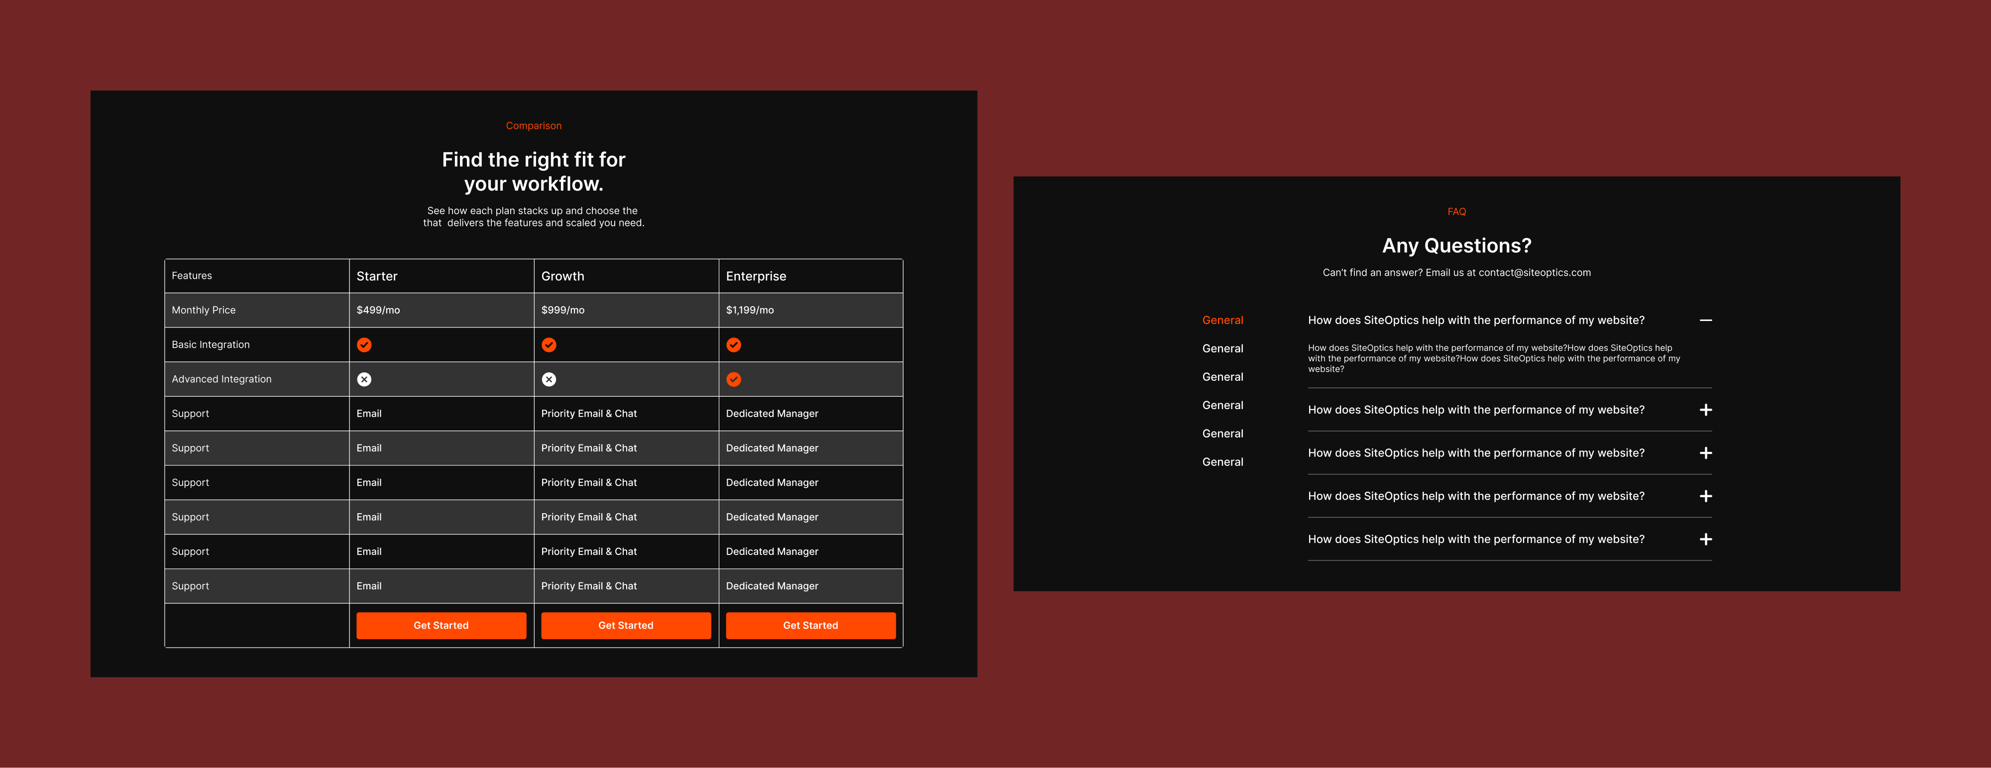Click the Basic Integration checkmark in Starter column
The height and width of the screenshot is (768, 1991).
(x=364, y=344)
